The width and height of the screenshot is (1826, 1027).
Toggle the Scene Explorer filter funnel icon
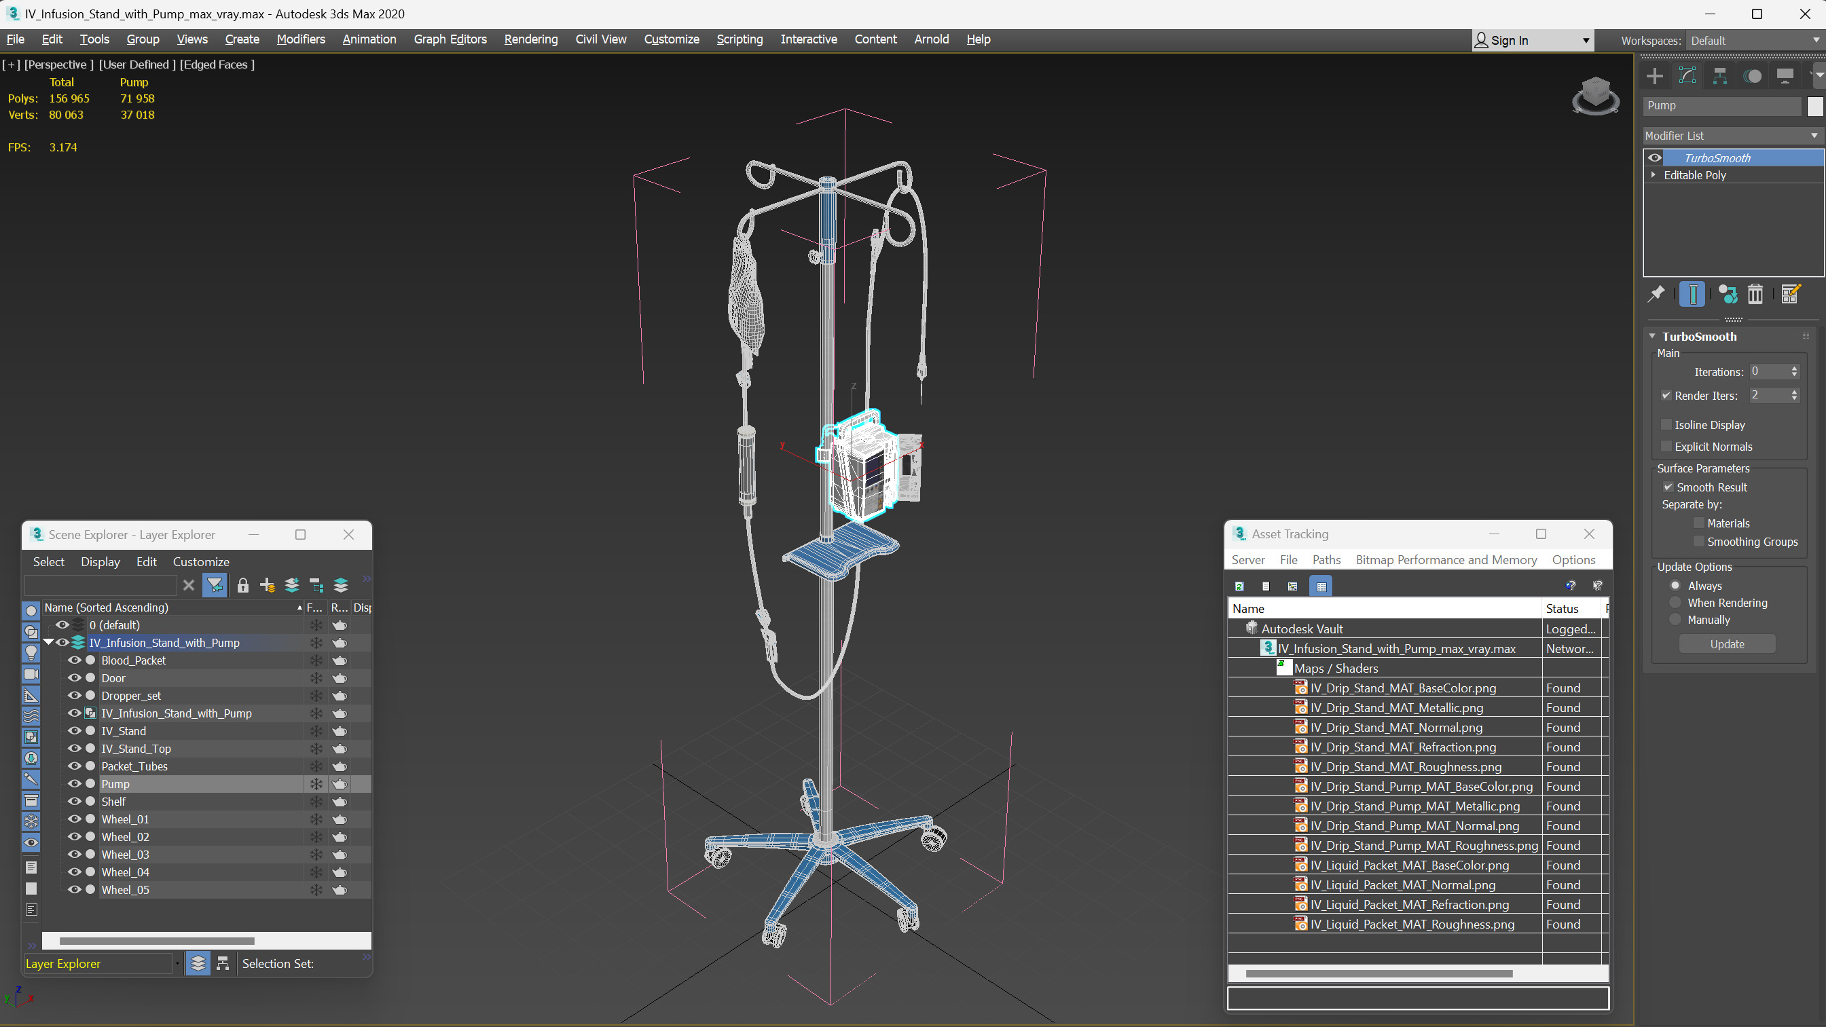point(214,585)
